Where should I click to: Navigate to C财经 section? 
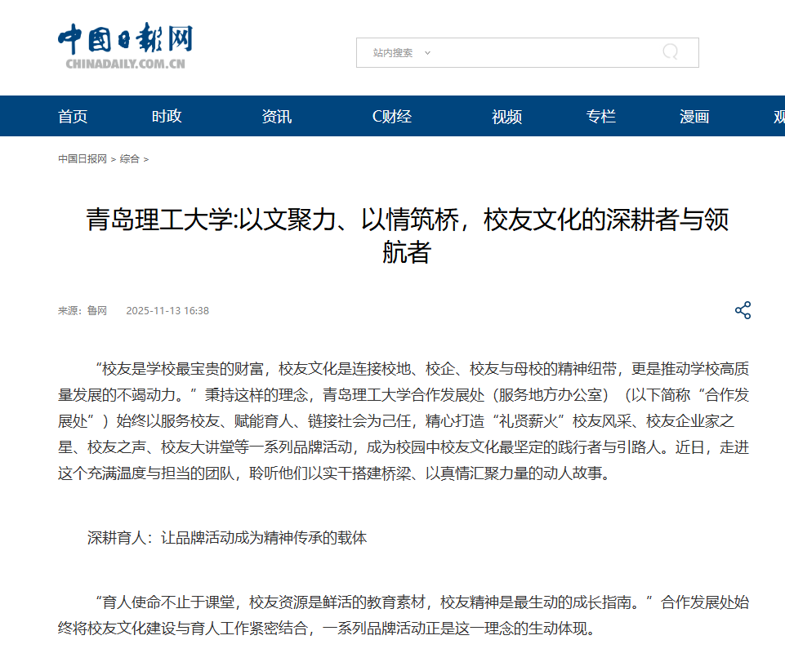[391, 117]
